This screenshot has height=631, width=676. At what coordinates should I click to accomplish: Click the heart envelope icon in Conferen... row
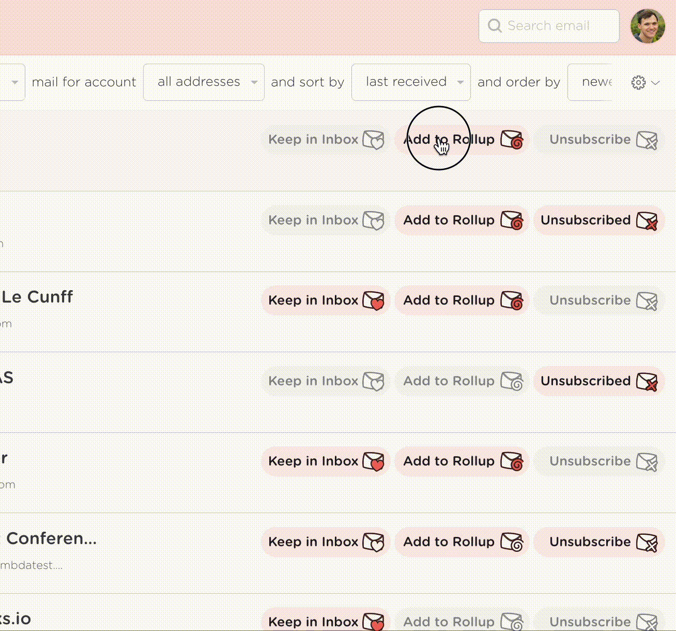coord(374,542)
